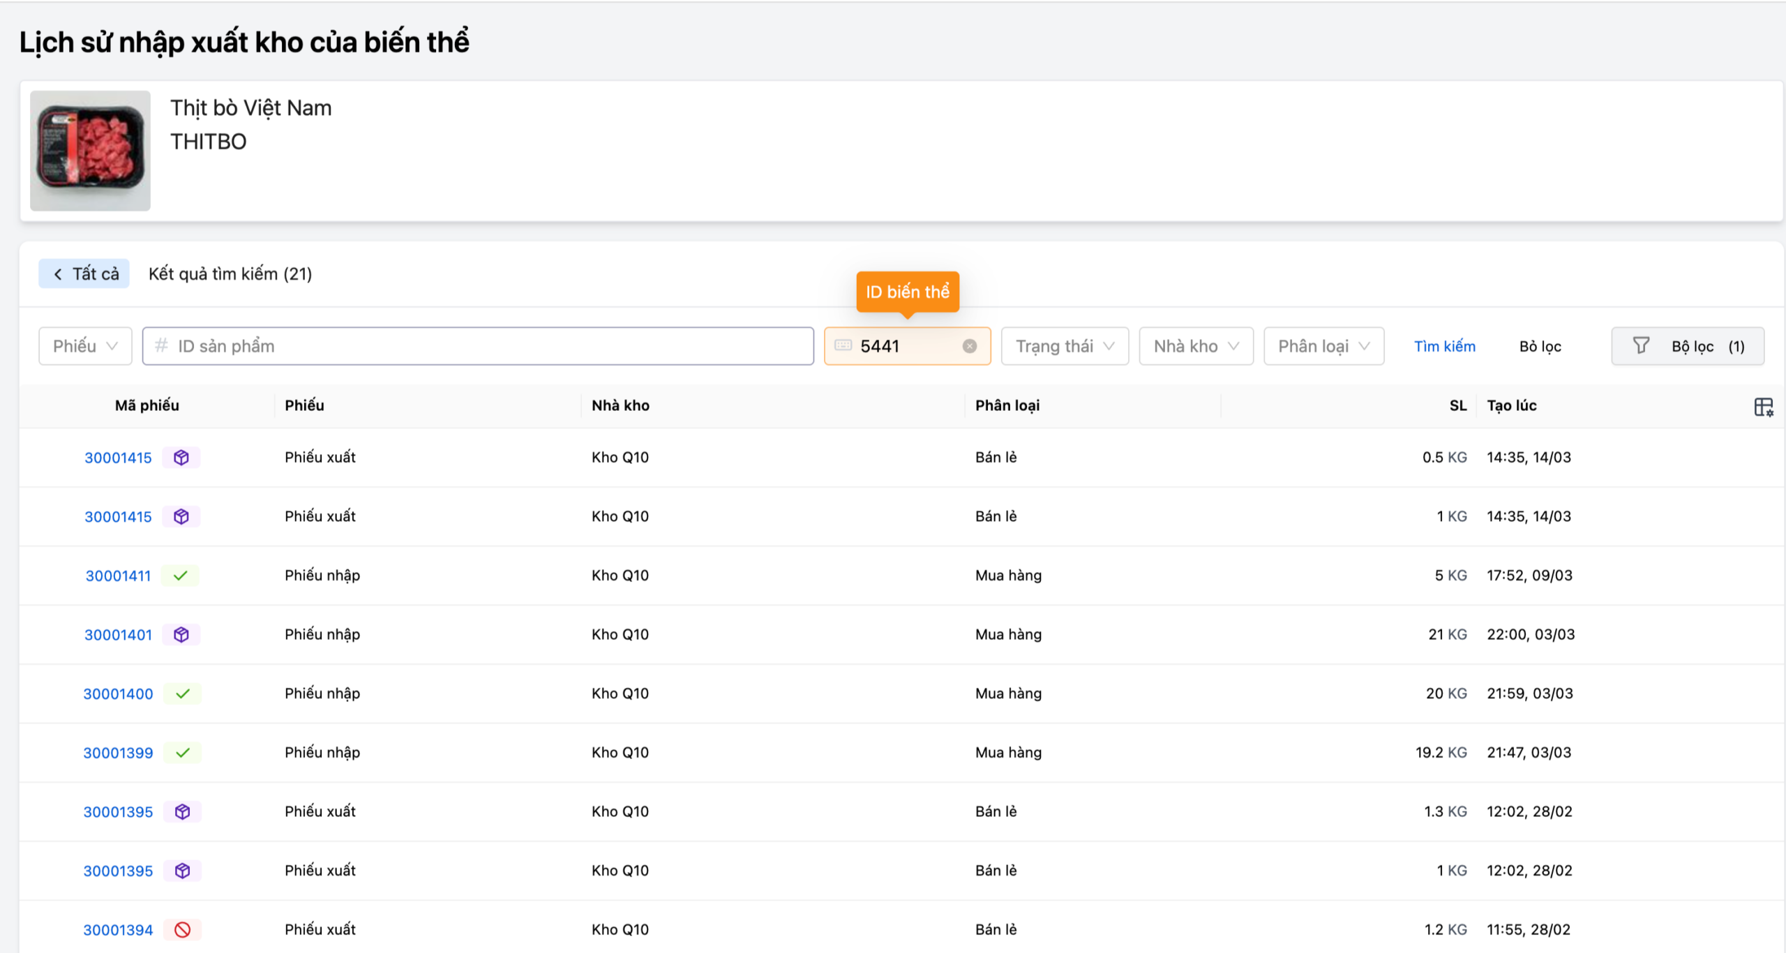
Task: Select the Kết quả tìm kiếm (21) tab
Action: (x=230, y=273)
